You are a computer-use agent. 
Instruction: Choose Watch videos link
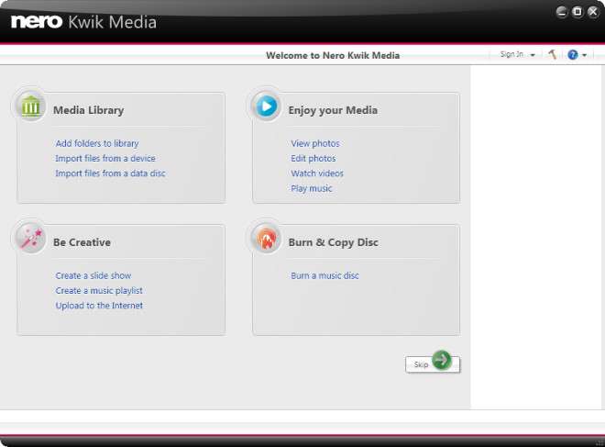pos(317,173)
